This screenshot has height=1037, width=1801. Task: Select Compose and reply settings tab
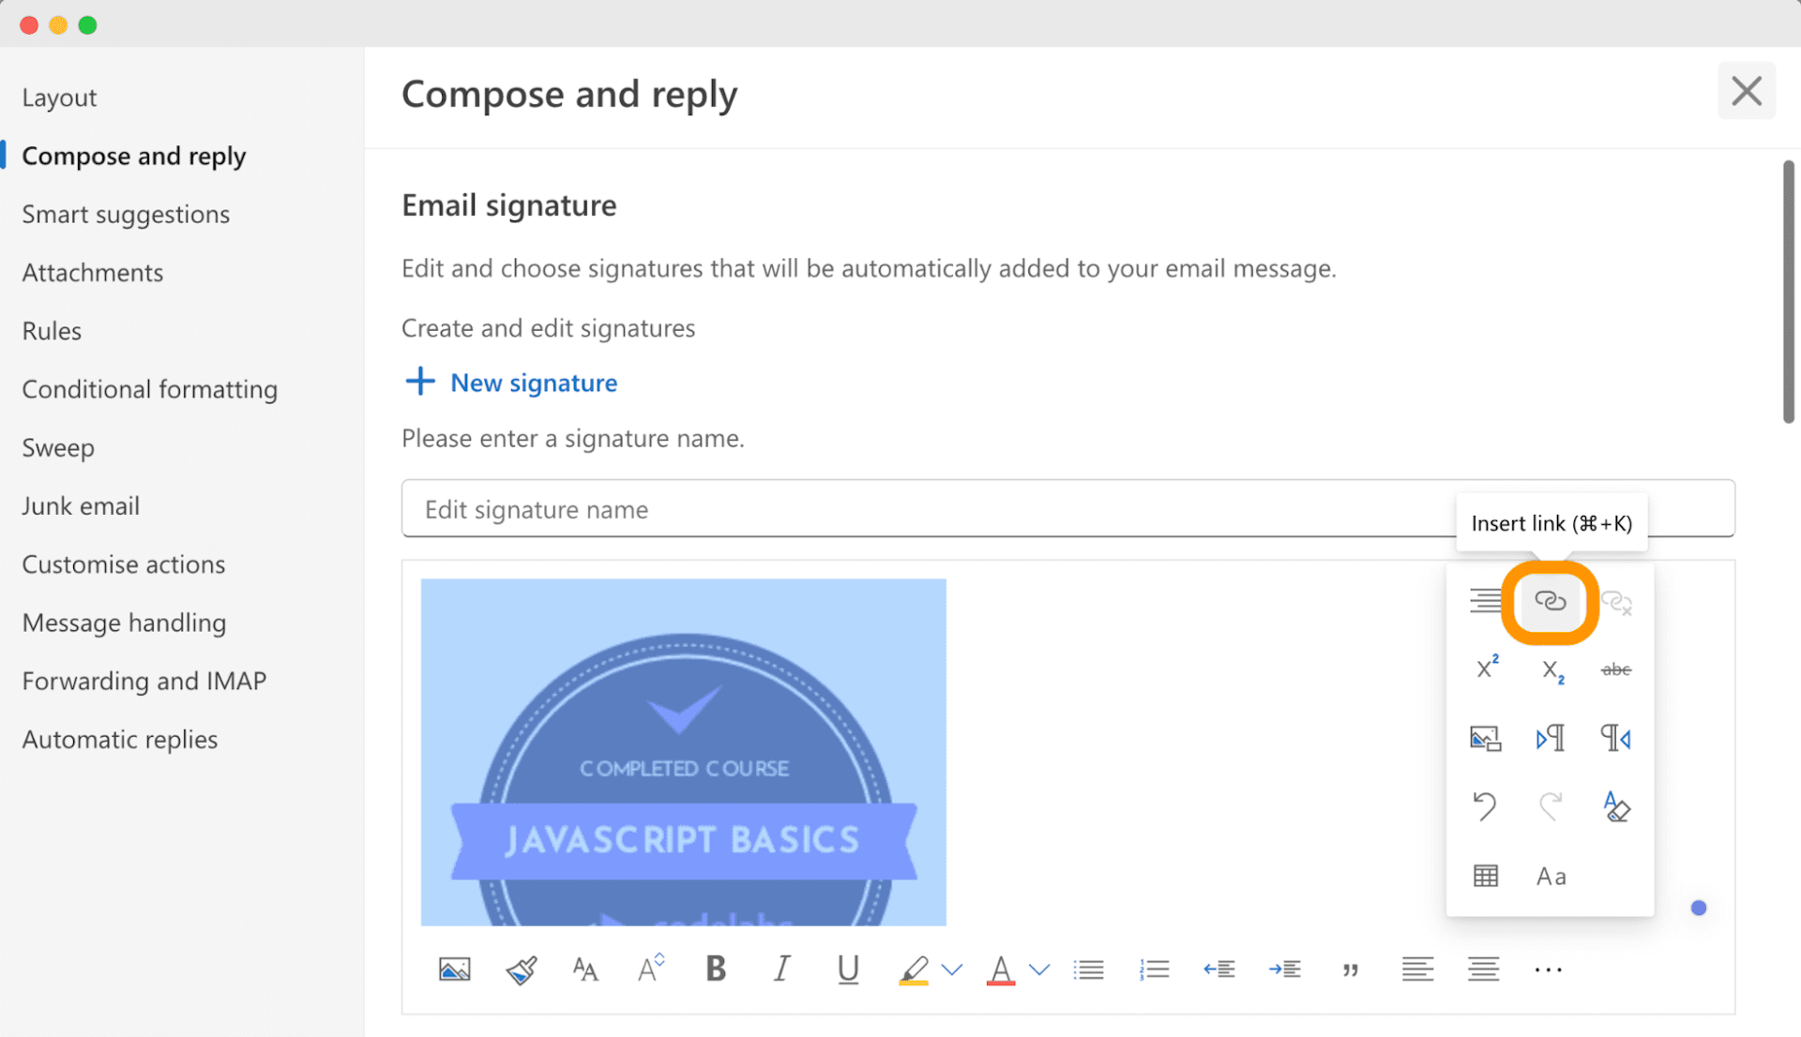tap(133, 155)
